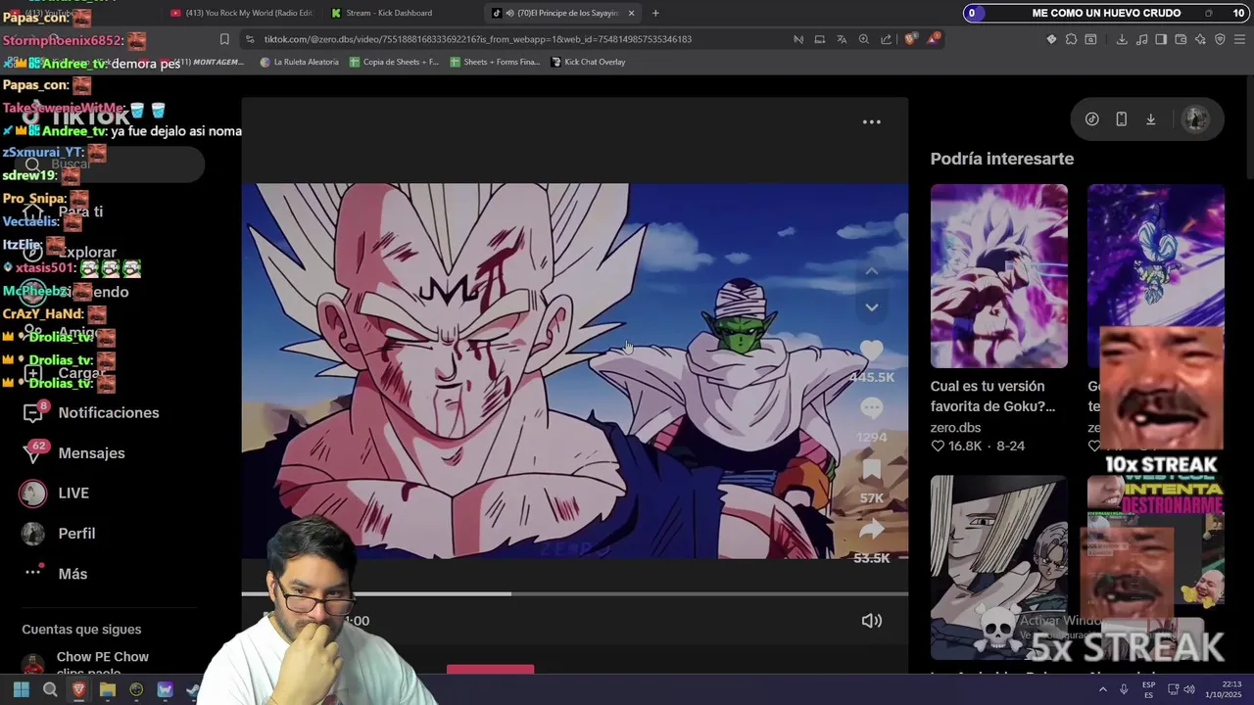This screenshot has height=705, width=1254.
Task: Open the Brave wallet icon in toolbar
Action: point(1181,39)
